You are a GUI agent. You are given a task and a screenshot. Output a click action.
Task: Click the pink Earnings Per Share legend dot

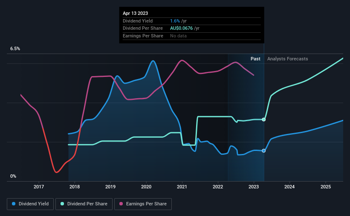coord(121,204)
